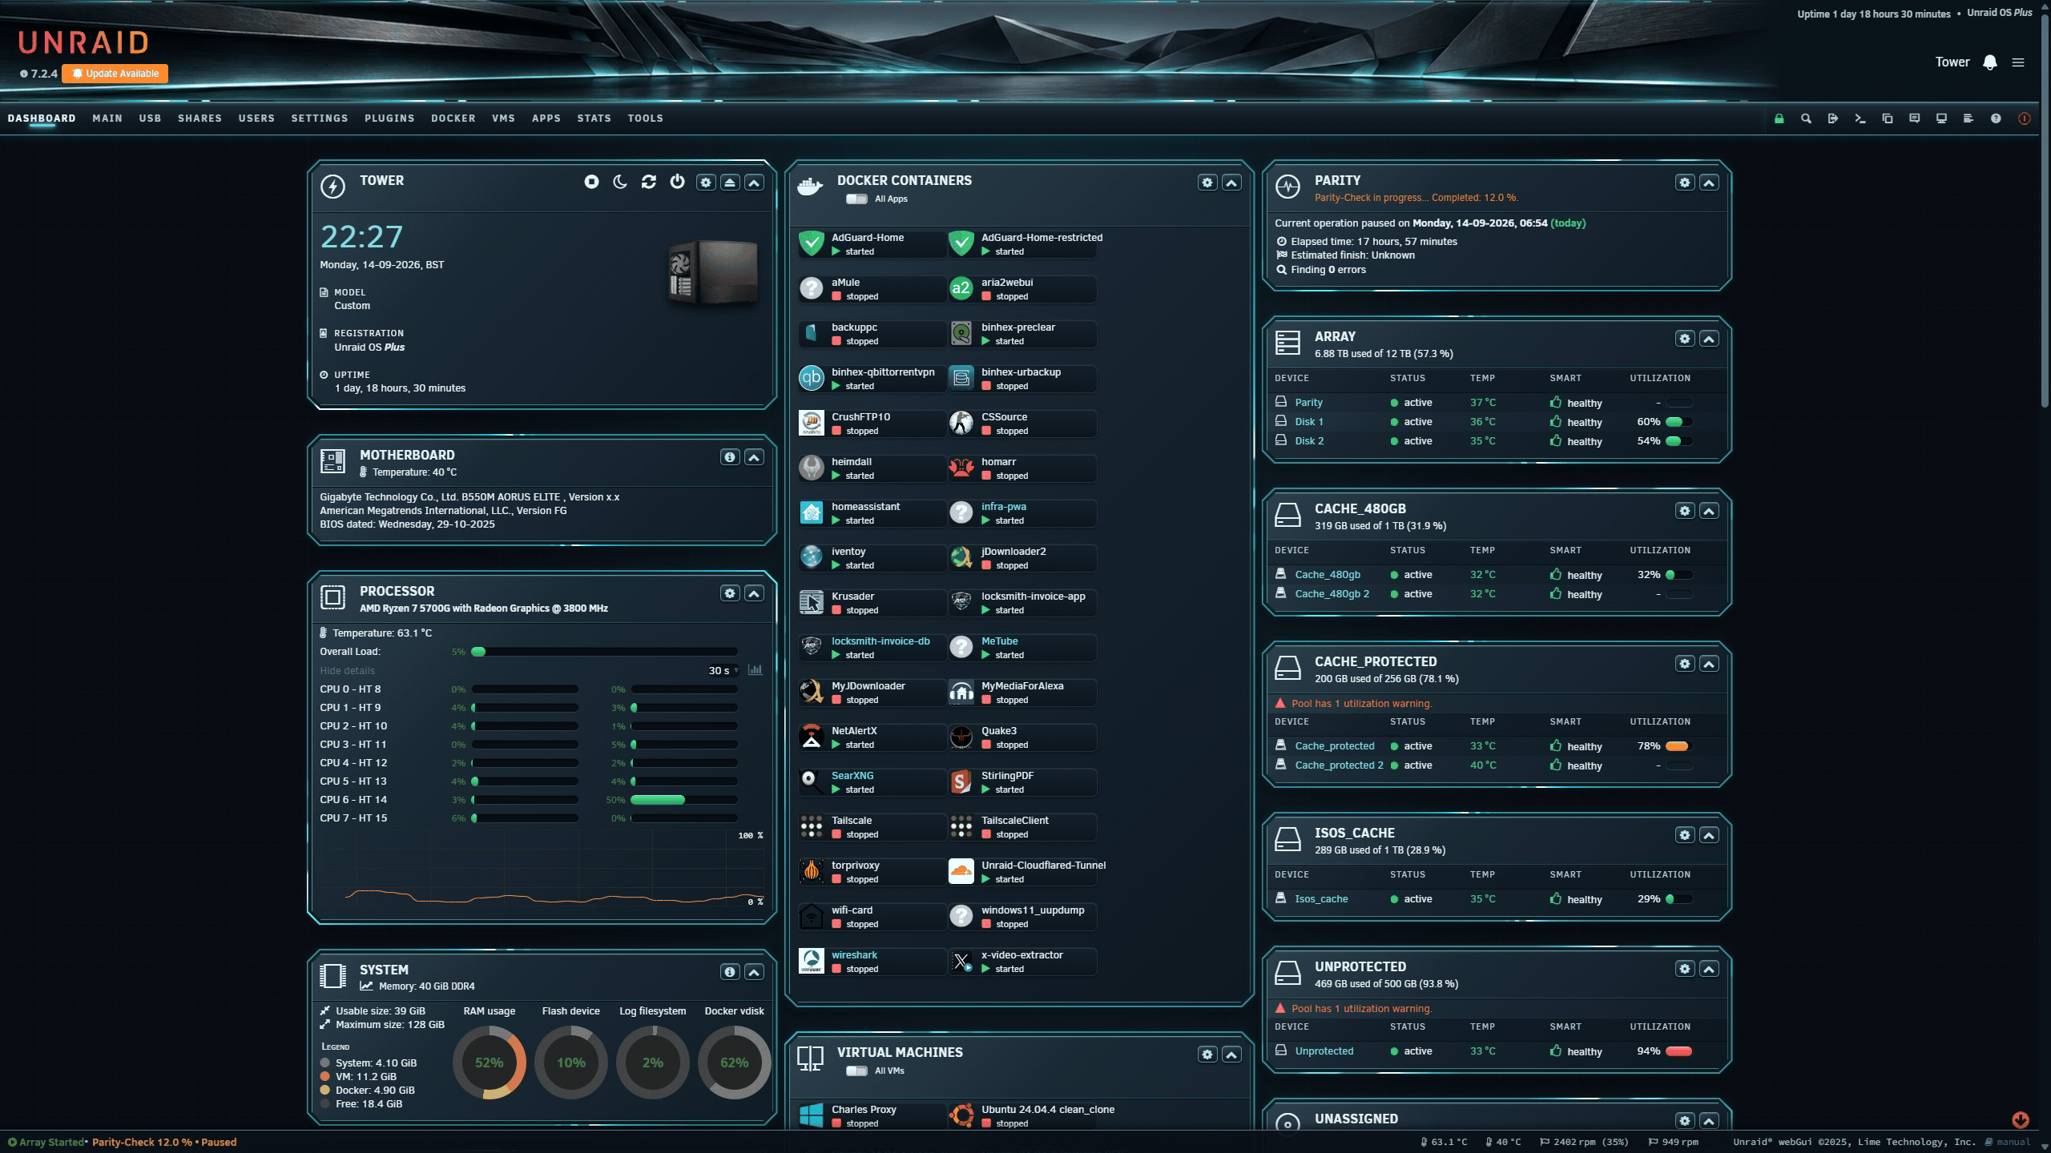This screenshot has height=1153, width=2051.
Task: Open the Cache_protected 2 device link
Action: pos(1340,765)
